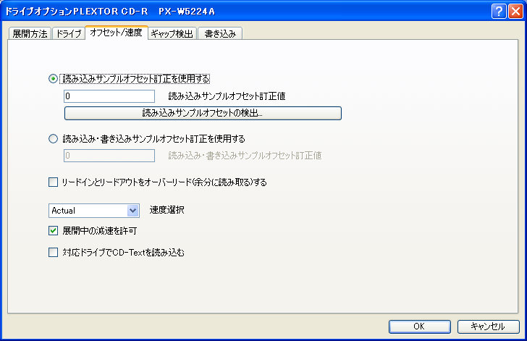Viewport: 527px width, 341px height.
Task: Open the ドライブ tab
Action: pyautogui.click(x=69, y=33)
